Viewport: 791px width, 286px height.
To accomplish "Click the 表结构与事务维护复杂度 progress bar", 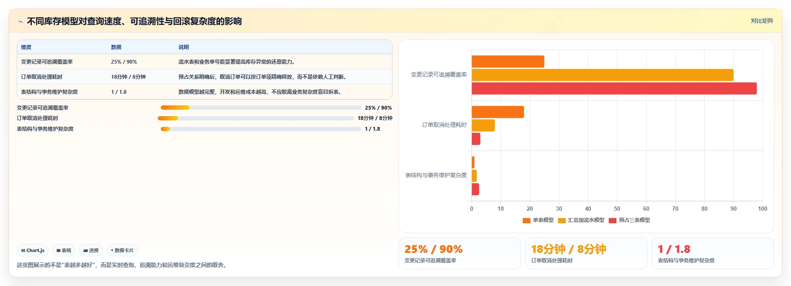I will pyautogui.click(x=261, y=129).
